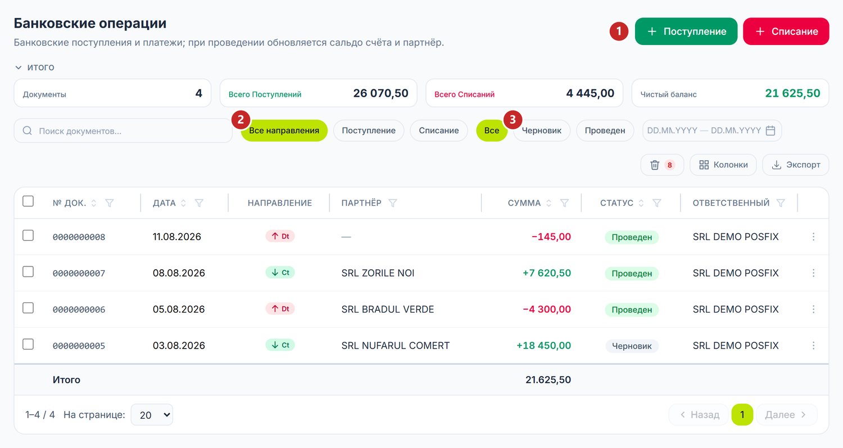Click the Экспорт button
This screenshot has width=843, height=448.
796,165
